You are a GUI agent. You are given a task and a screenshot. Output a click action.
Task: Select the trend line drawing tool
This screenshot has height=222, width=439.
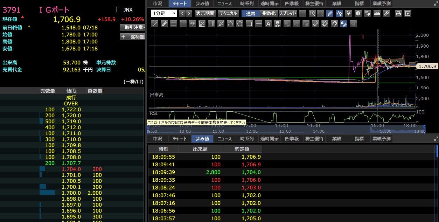tap(155, 24)
